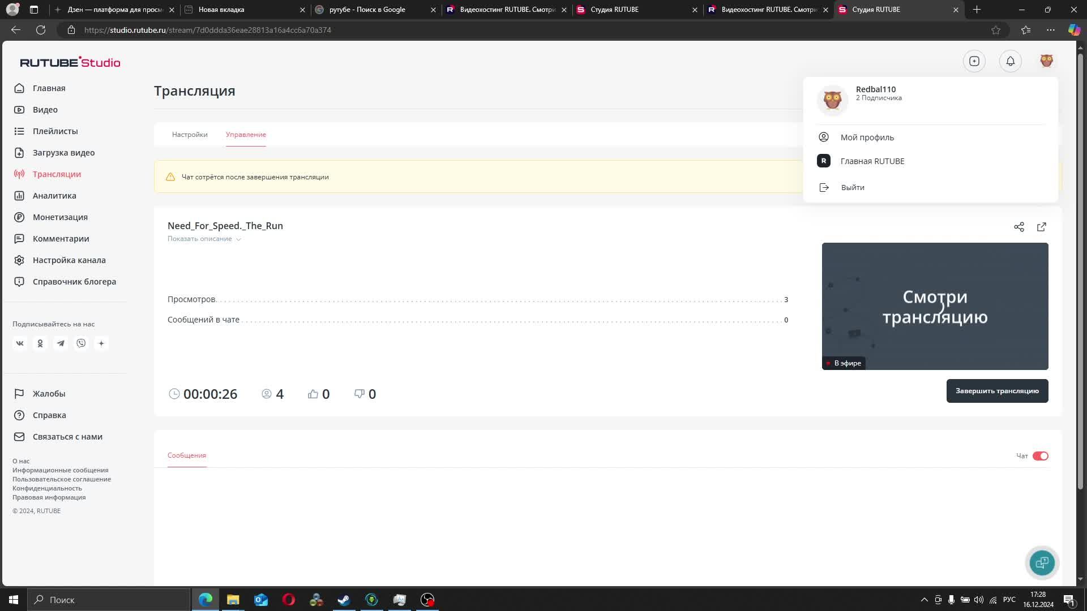Click the Viber social icon
The width and height of the screenshot is (1087, 611).
click(81, 343)
